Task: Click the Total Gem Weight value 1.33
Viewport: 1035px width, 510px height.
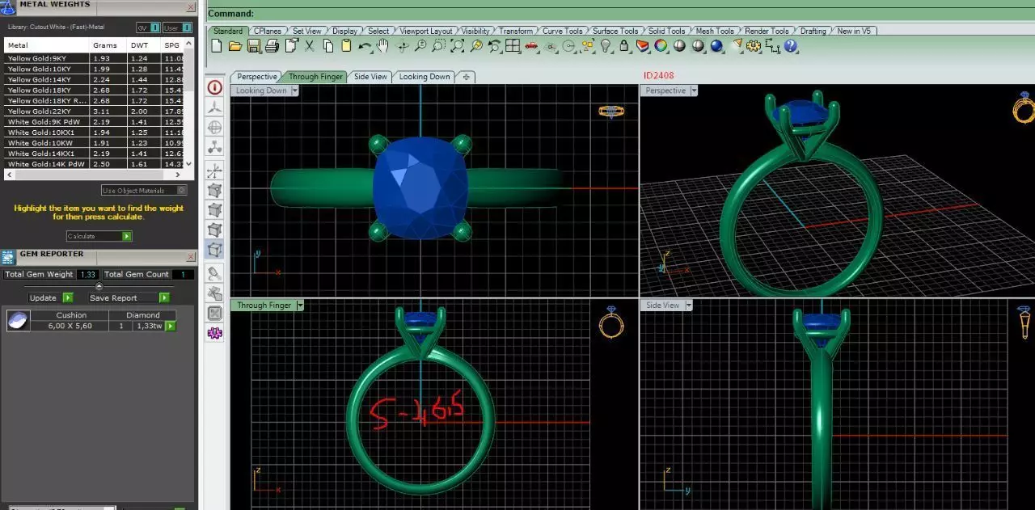Action: [x=88, y=274]
